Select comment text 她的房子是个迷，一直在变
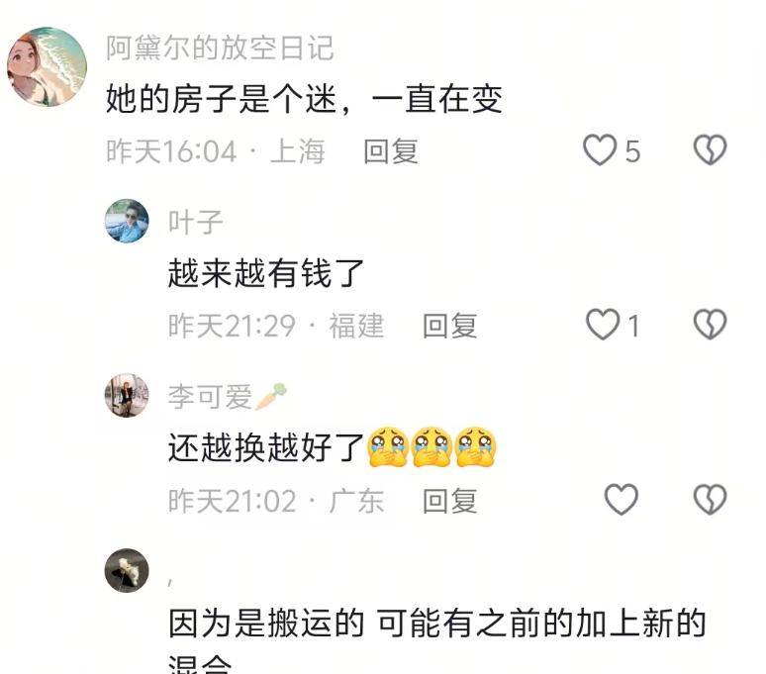 coord(304,99)
